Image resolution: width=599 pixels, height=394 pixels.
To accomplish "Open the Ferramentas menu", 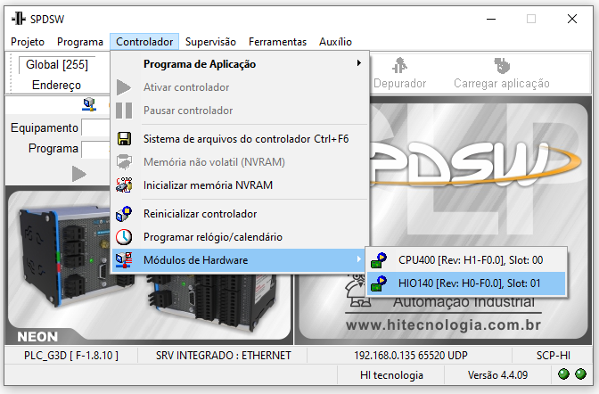I will coord(277,42).
